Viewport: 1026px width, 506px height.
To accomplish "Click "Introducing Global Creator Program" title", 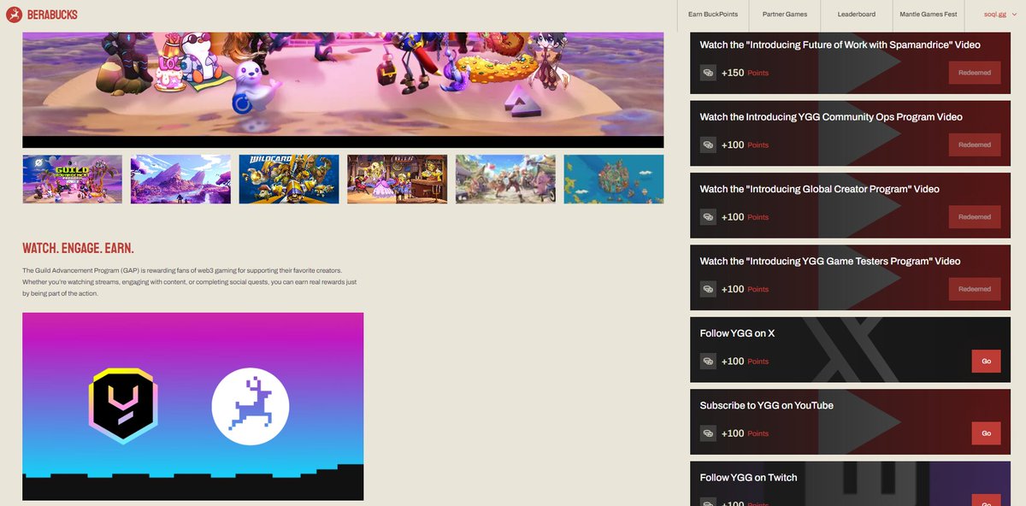I will [x=820, y=189].
